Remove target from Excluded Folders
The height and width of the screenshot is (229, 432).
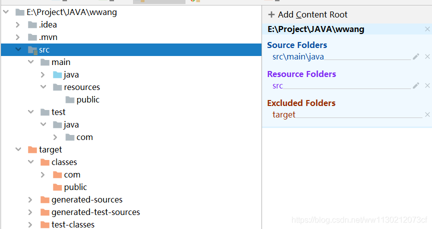tap(427, 114)
